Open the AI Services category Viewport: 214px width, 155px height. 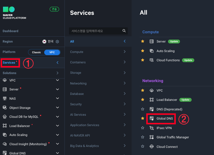[98, 115]
